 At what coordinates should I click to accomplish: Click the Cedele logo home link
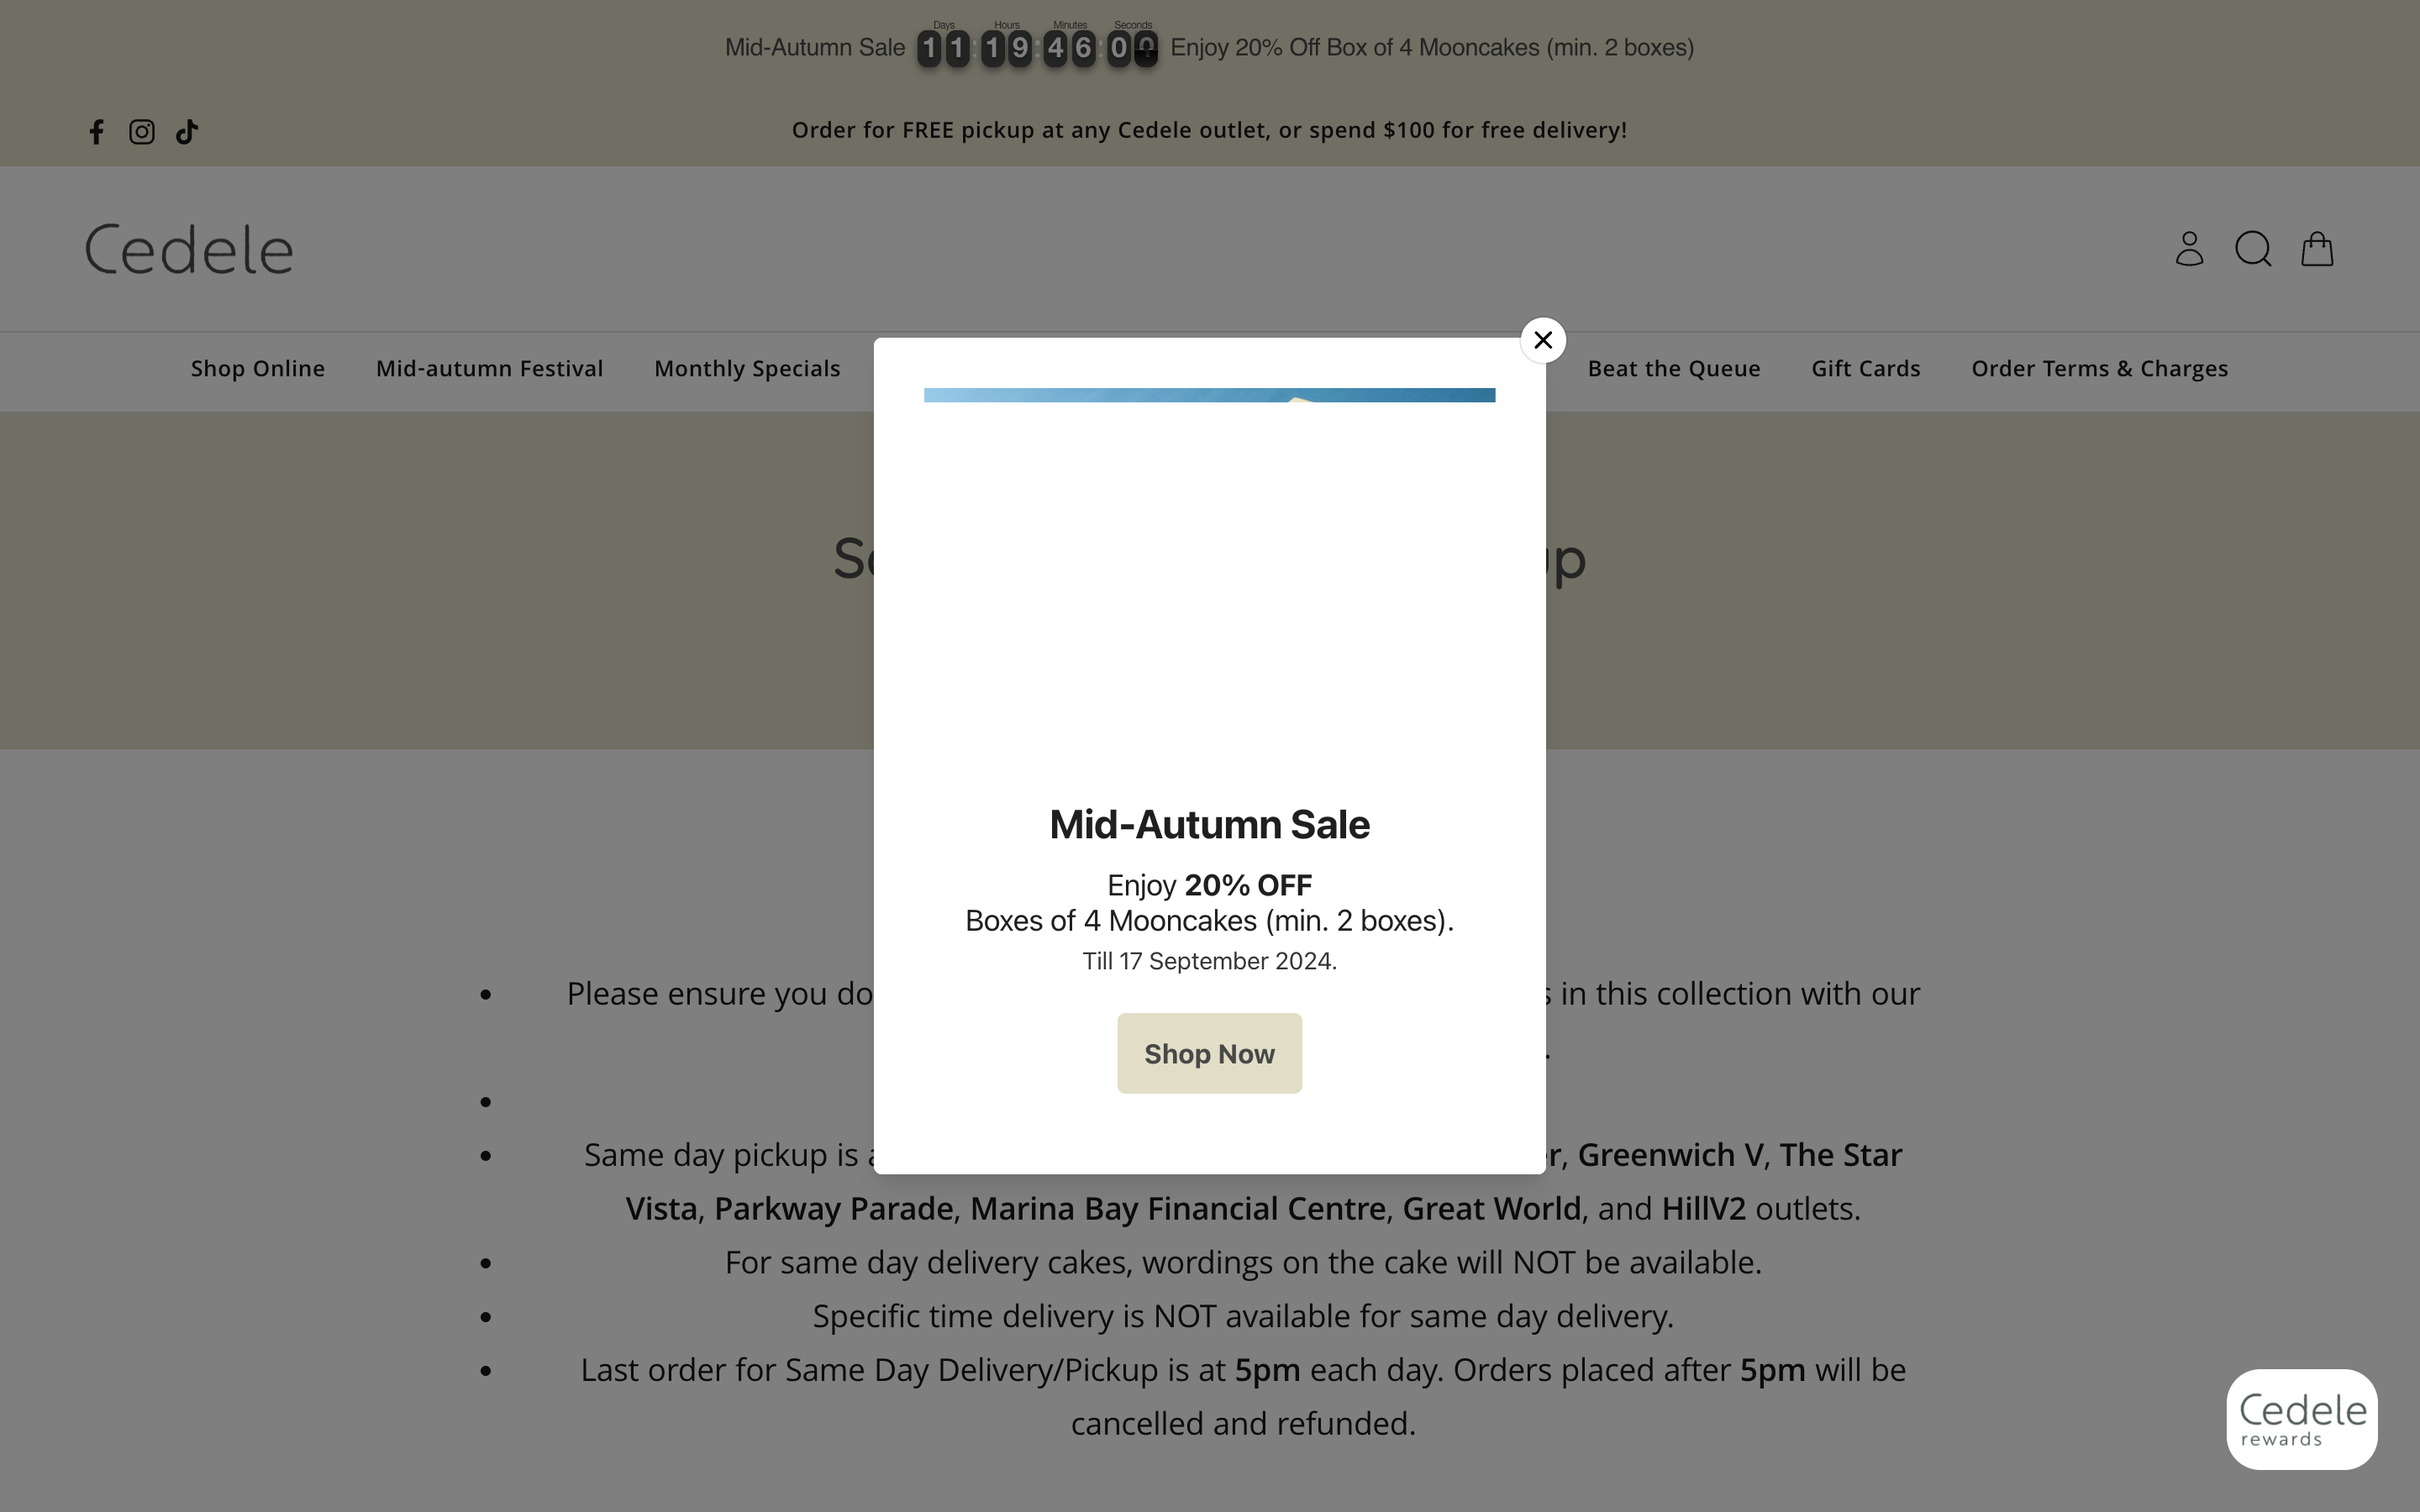point(188,247)
